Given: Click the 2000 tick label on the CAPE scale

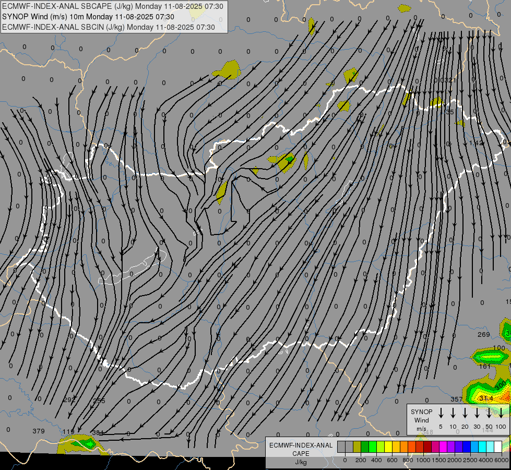Looking at the screenshot, I should pyautogui.click(x=455, y=460).
